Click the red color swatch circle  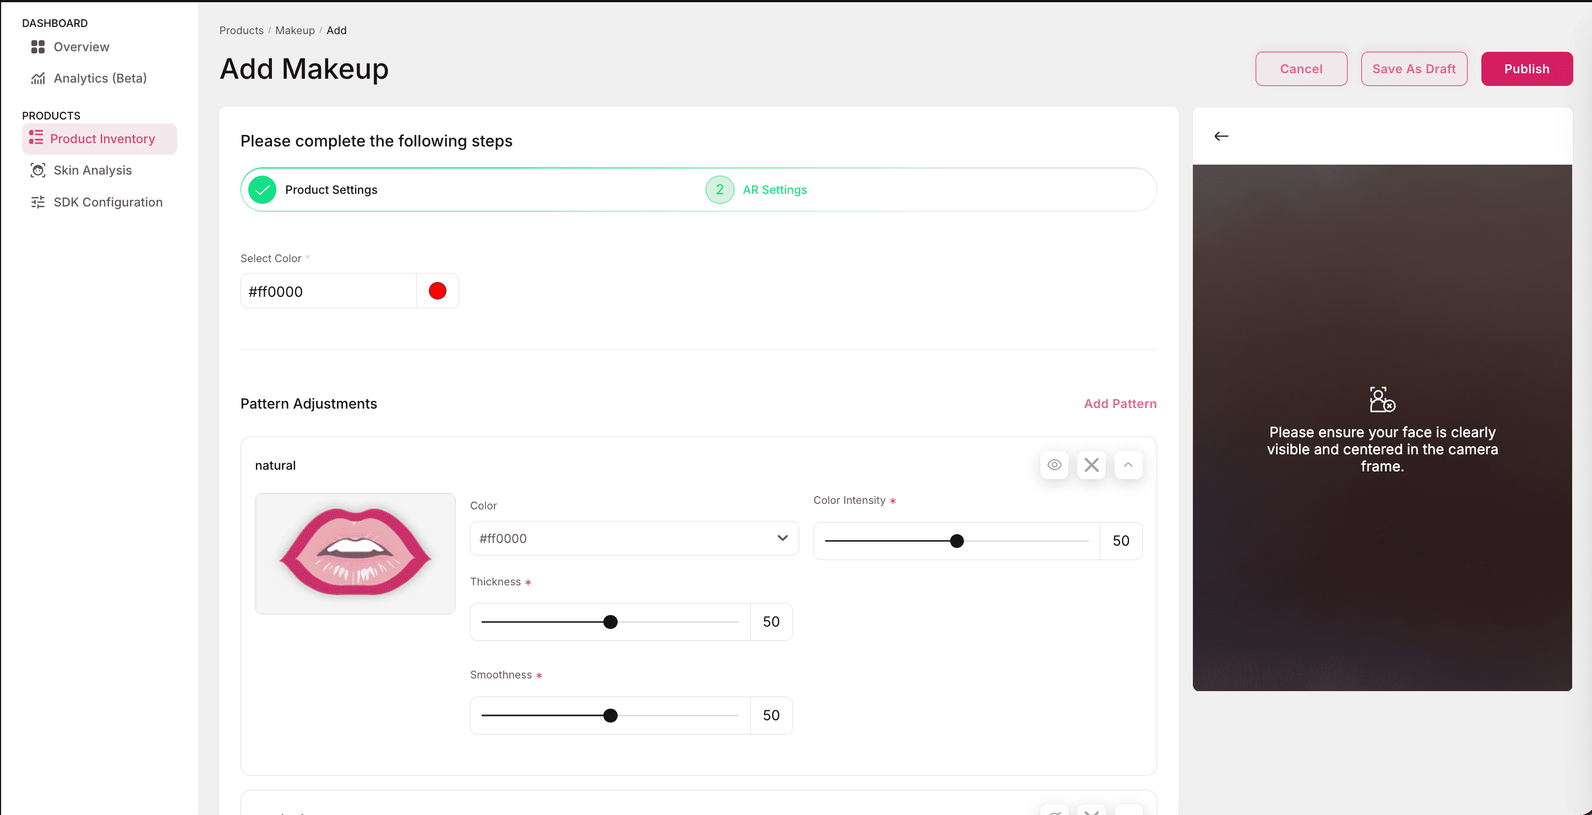pyautogui.click(x=438, y=291)
